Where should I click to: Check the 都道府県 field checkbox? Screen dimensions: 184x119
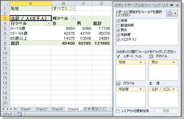[118, 26]
